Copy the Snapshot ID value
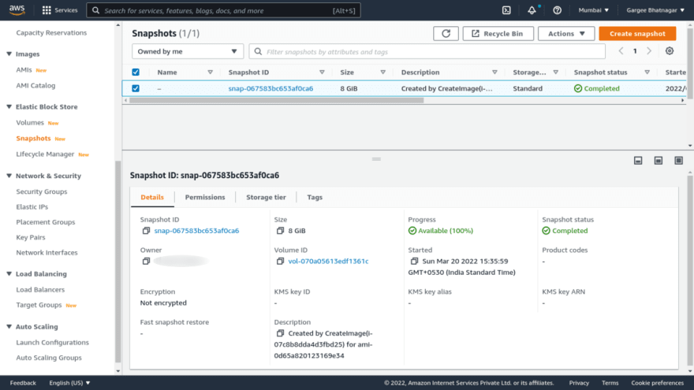The height and width of the screenshot is (390, 694). [146, 231]
